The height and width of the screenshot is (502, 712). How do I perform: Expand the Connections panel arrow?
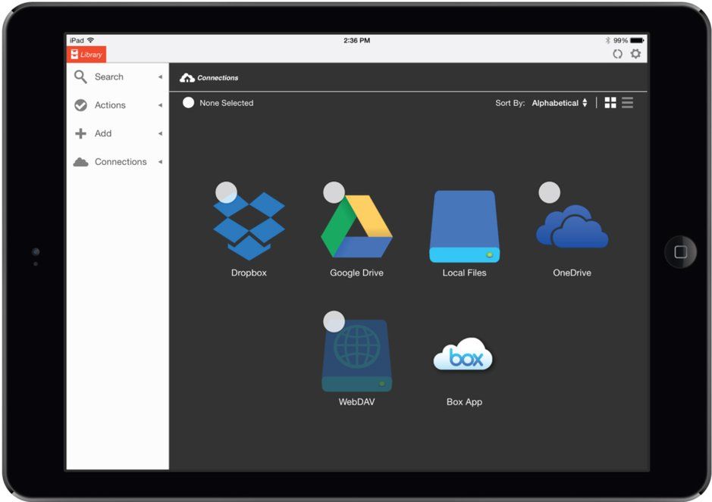coord(160,162)
